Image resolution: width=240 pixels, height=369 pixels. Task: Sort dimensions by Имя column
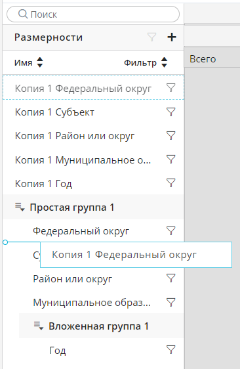(x=40, y=62)
